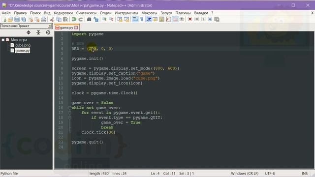Save the current file via toolbar
Image resolution: width=315 pixels, height=177 pixels.
[x=17, y=19]
